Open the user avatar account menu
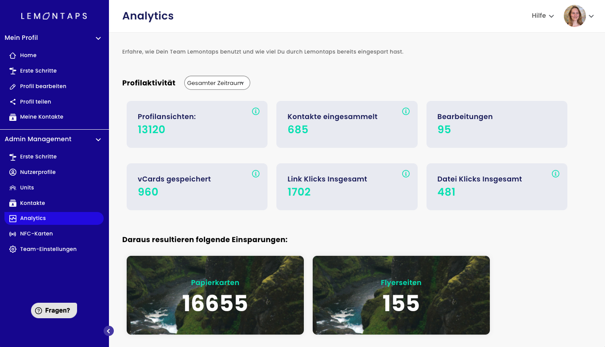 click(x=575, y=16)
